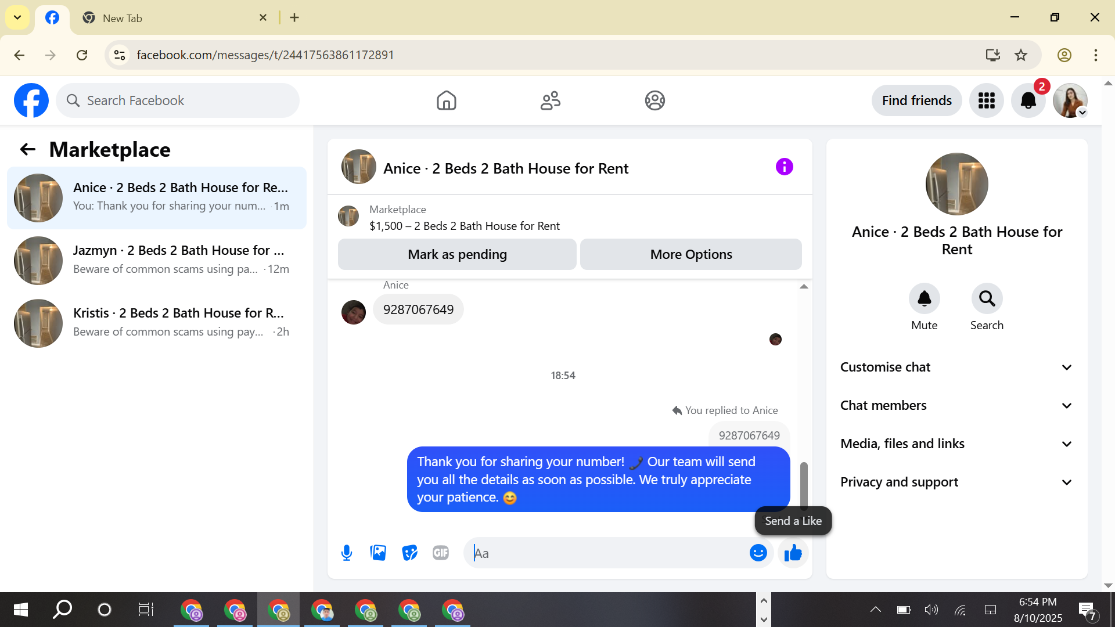Image resolution: width=1115 pixels, height=627 pixels.
Task: Open the GIF picker
Action: pyautogui.click(x=441, y=553)
